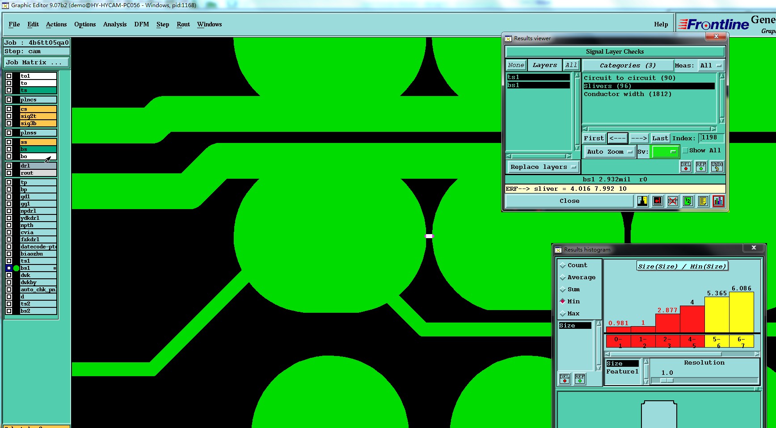Screen dimensions: 776x428
Task: Click the Results viewer title icon
Action: click(508, 38)
